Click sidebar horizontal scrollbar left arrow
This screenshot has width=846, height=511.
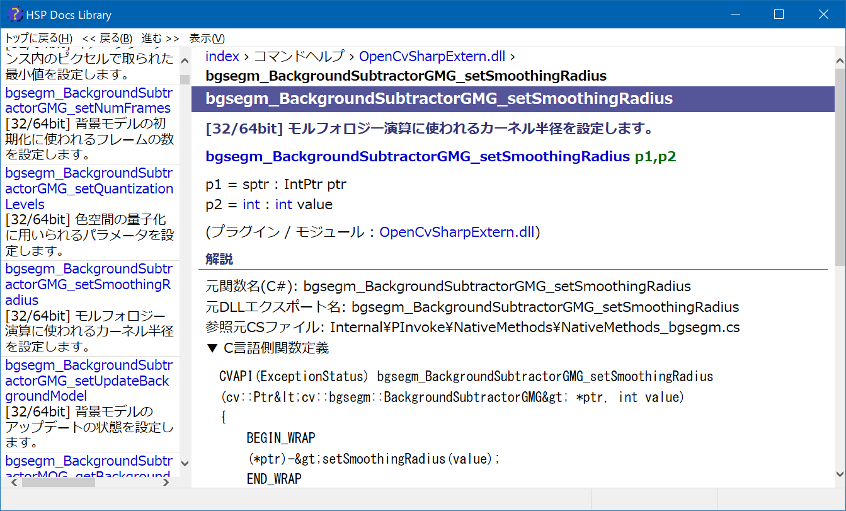tap(14, 482)
